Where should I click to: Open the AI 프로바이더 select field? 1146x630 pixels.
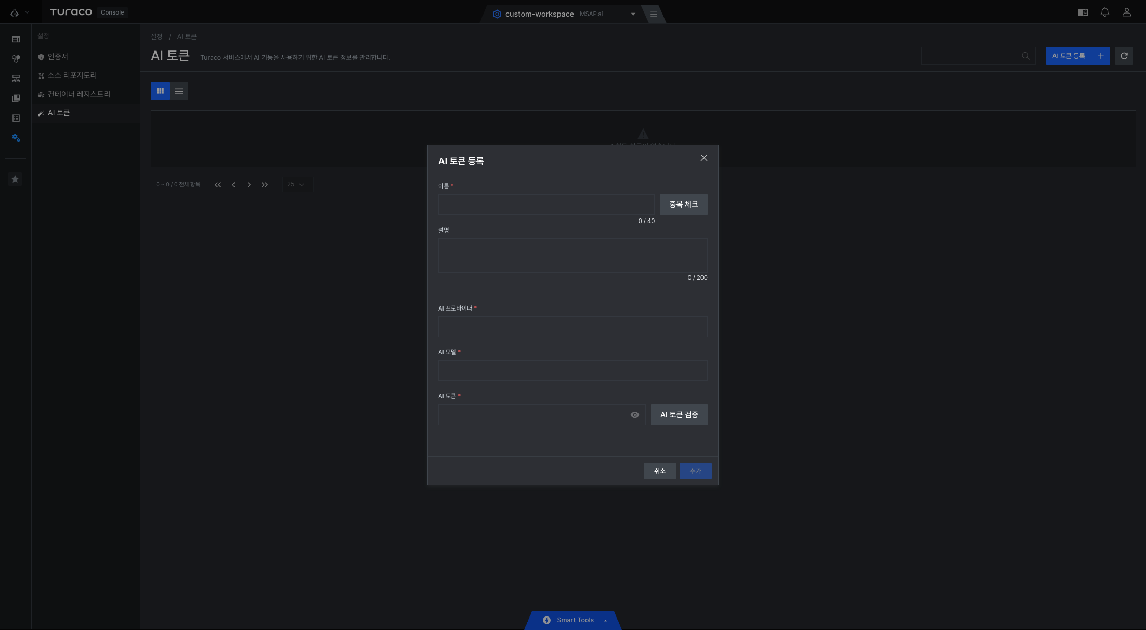(x=573, y=327)
